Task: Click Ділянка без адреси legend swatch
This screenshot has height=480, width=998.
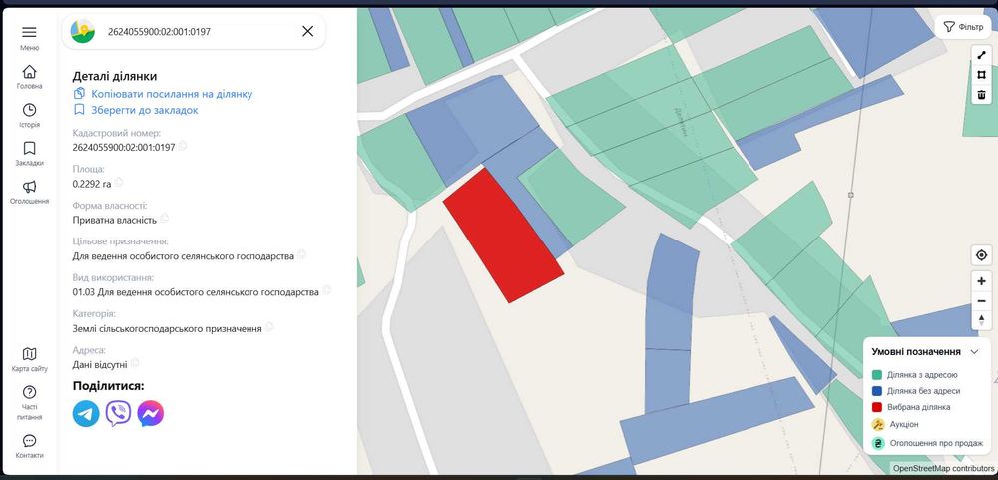Action: 877,391
